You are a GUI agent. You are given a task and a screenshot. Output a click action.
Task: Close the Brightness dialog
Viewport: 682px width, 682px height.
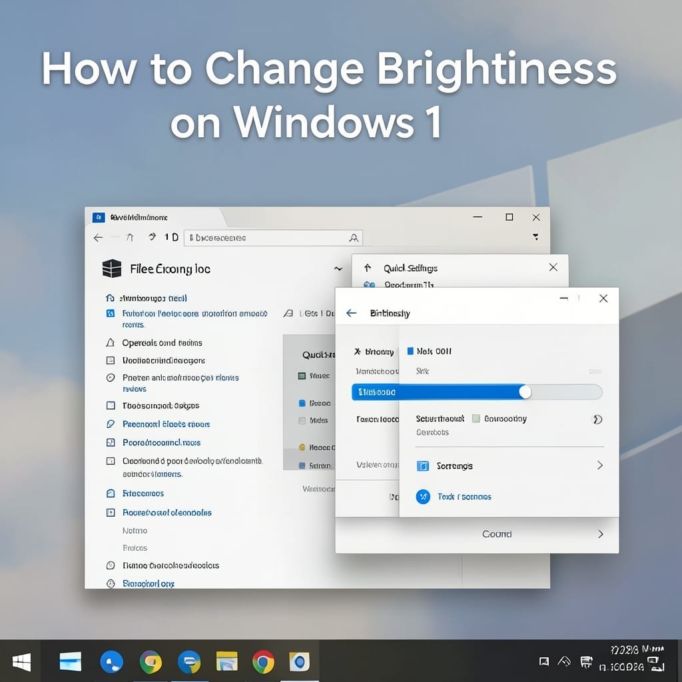pos(603,298)
